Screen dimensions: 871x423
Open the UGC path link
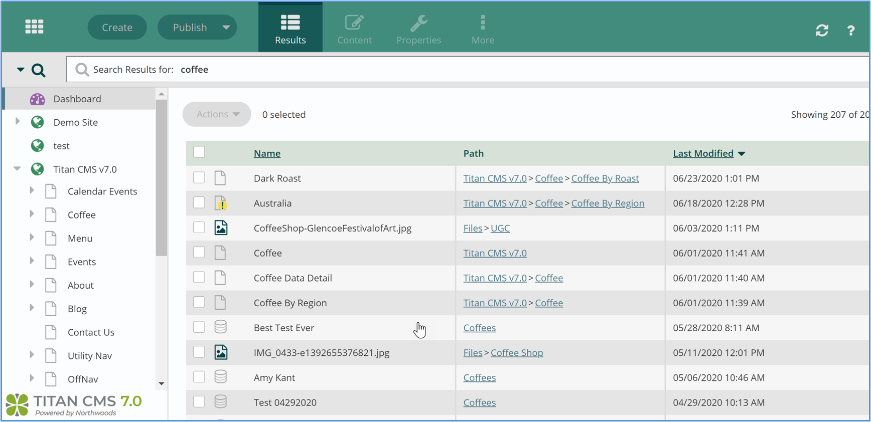pos(500,228)
